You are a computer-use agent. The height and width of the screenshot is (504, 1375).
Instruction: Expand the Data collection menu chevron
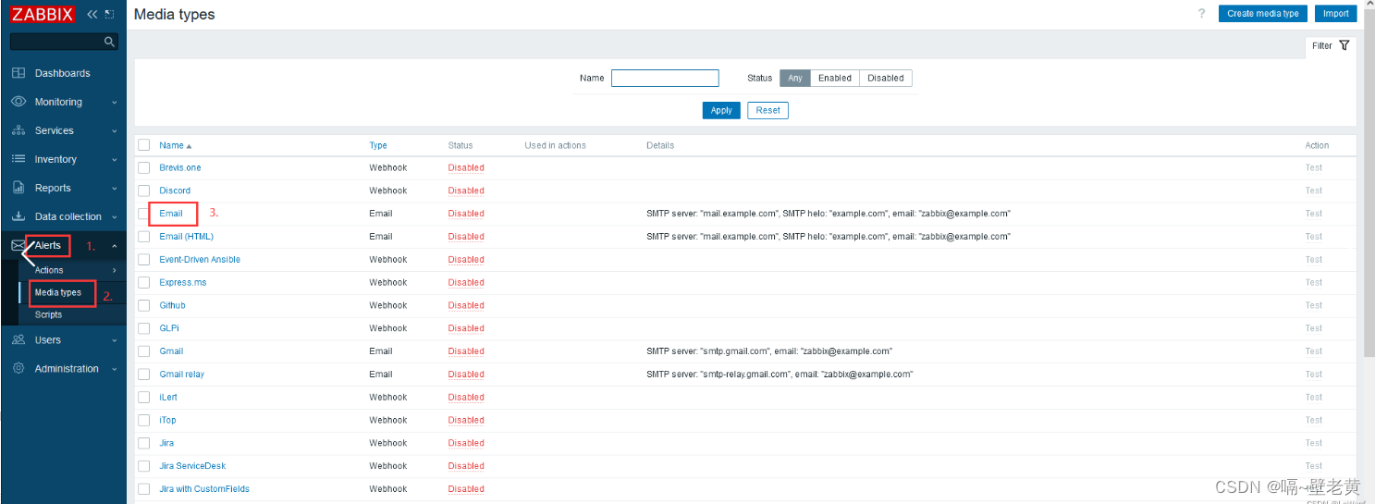(115, 217)
